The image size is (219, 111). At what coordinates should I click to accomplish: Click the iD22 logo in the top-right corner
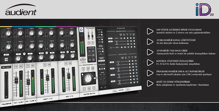205,9
